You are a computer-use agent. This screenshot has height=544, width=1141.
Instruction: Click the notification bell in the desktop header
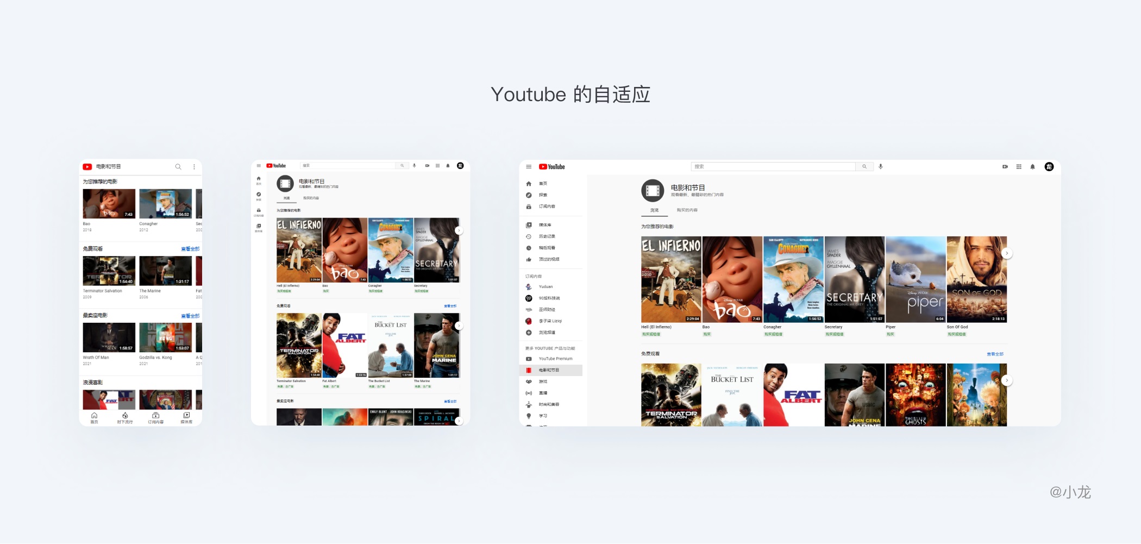coord(1033,166)
